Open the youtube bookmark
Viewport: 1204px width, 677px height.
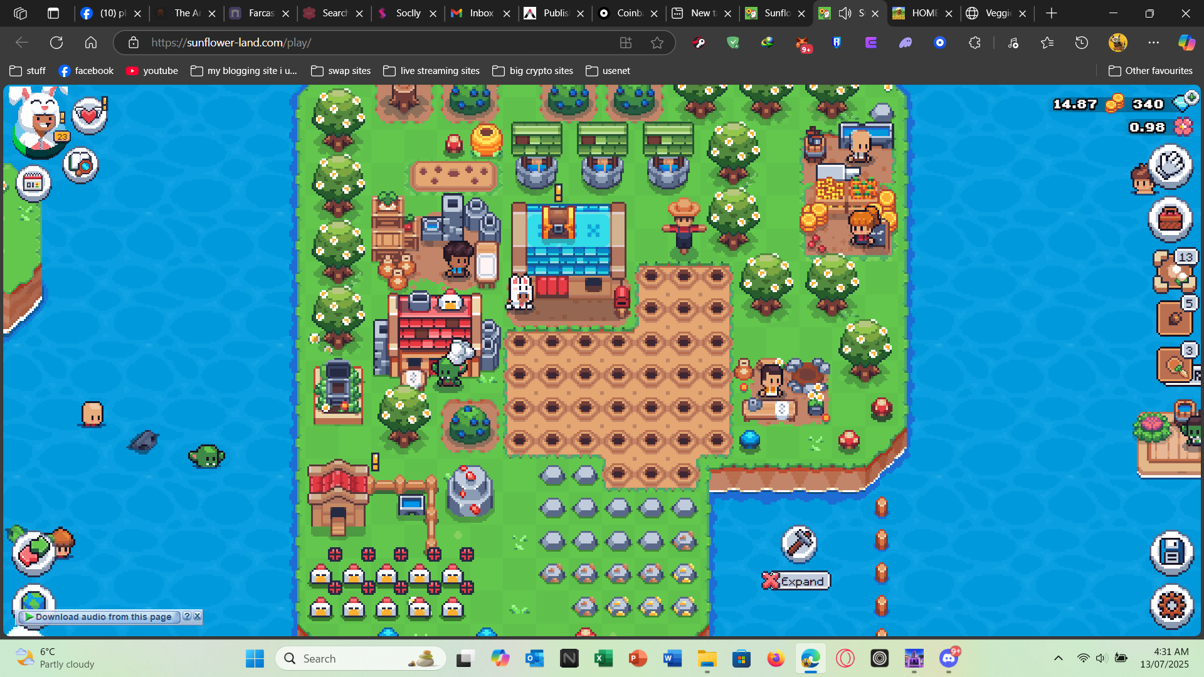point(152,71)
